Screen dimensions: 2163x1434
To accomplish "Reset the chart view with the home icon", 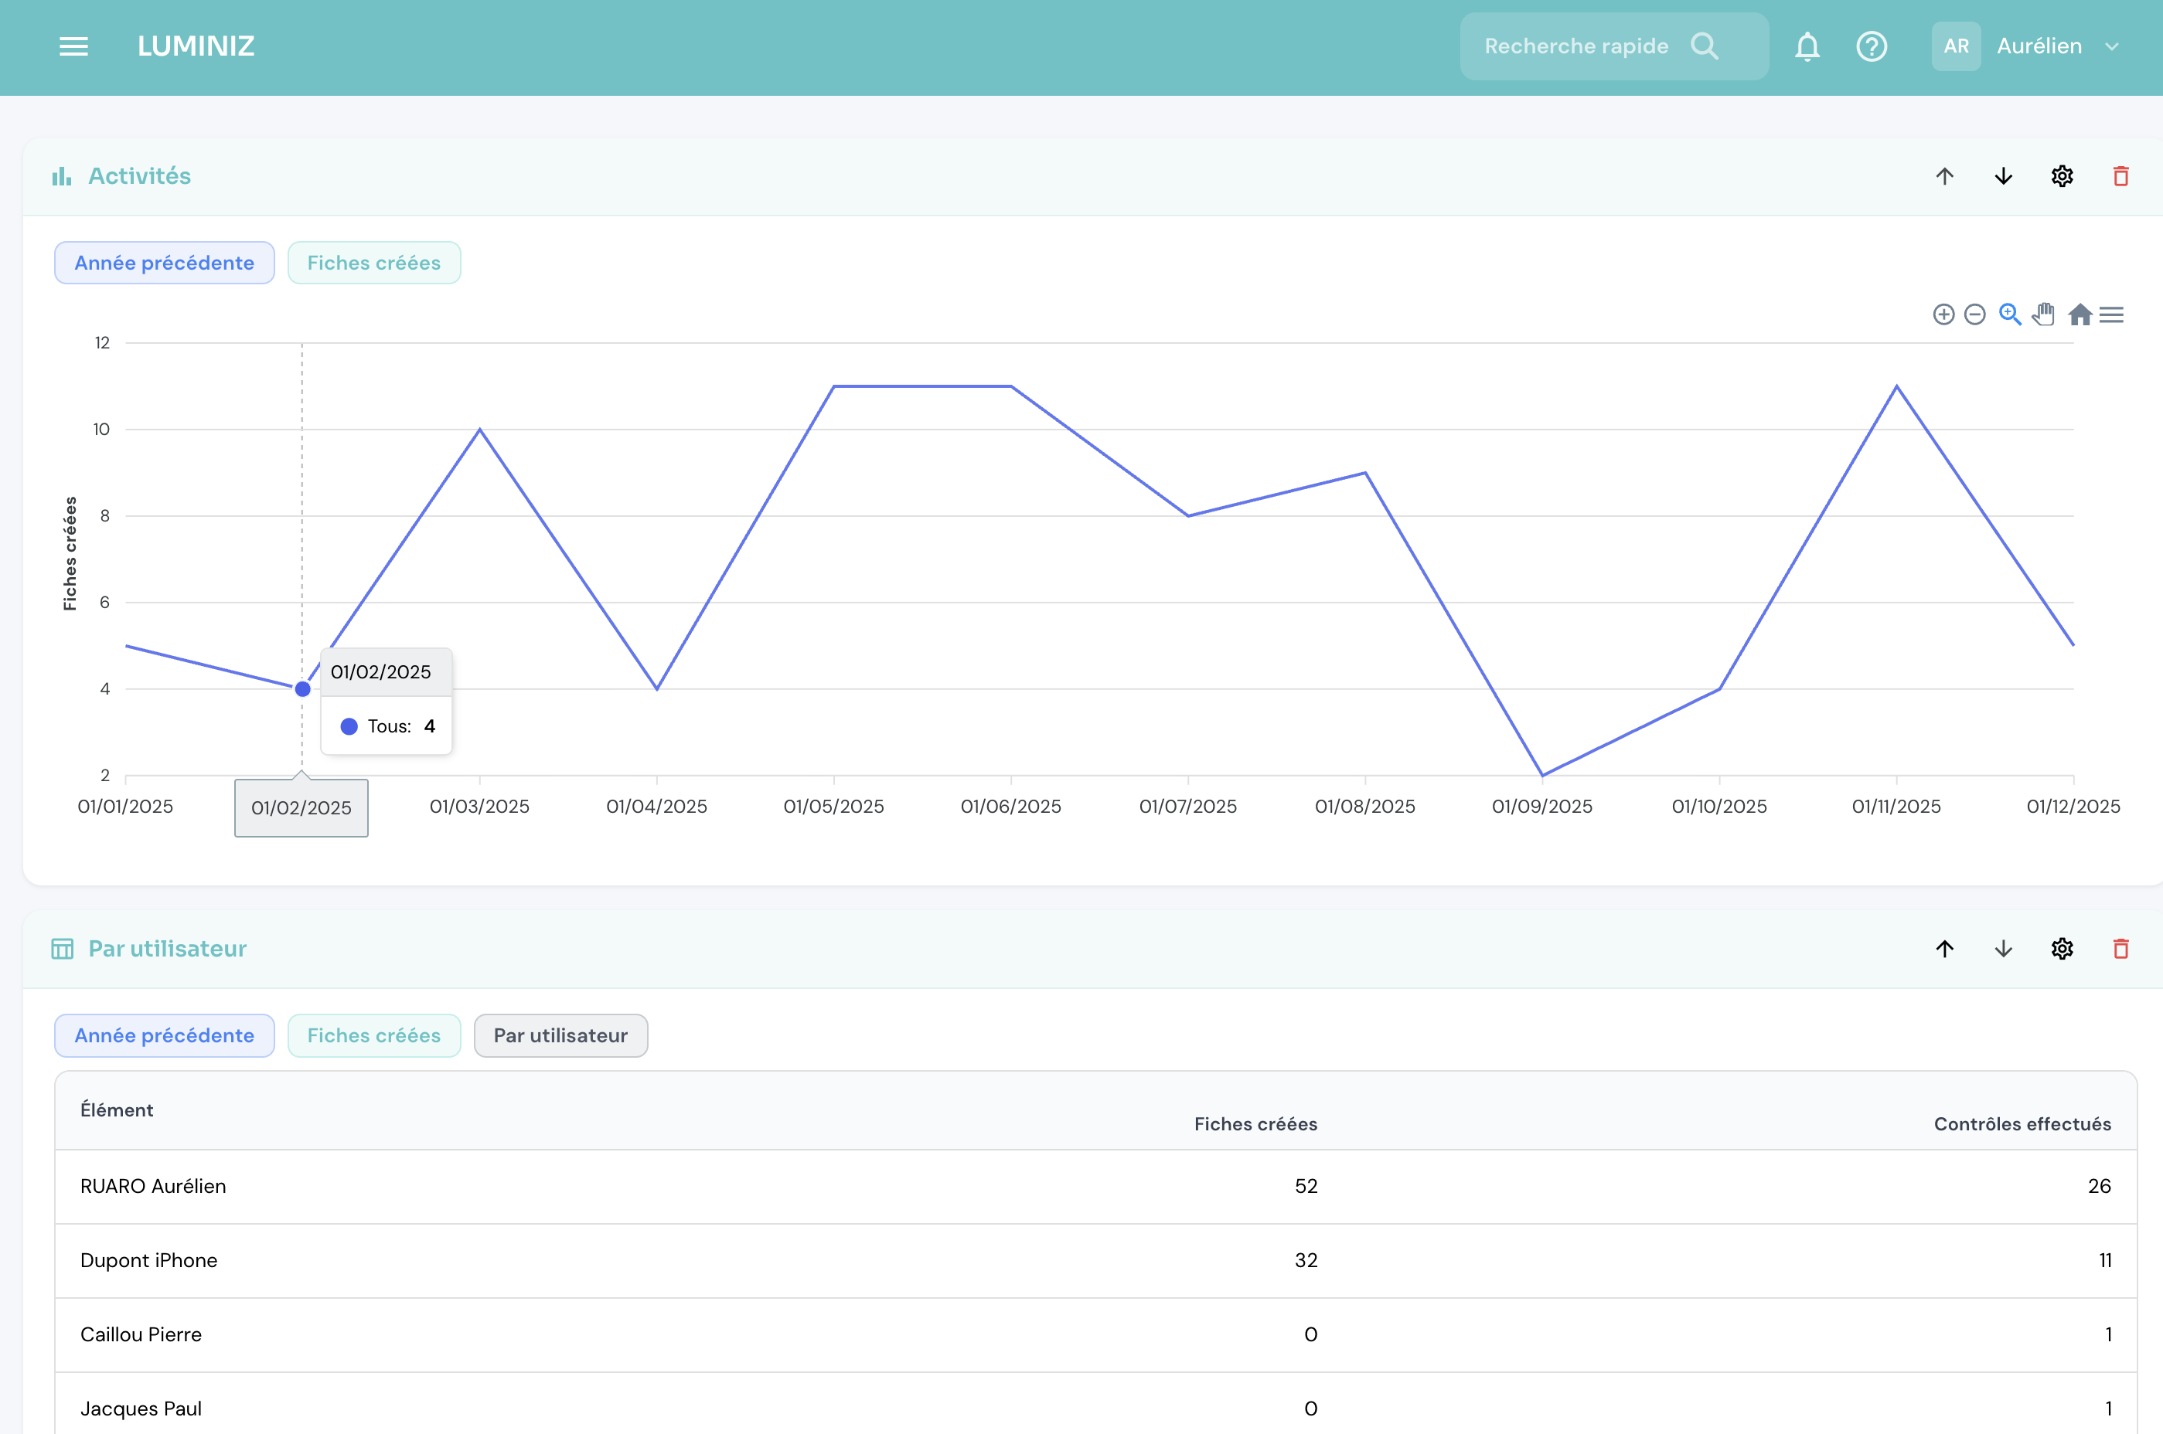I will (x=2080, y=314).
